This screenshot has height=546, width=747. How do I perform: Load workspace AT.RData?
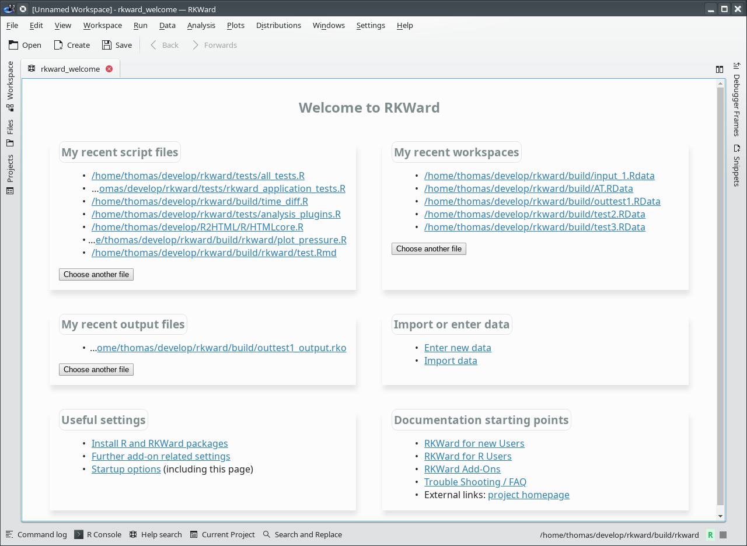click(529, 188)
